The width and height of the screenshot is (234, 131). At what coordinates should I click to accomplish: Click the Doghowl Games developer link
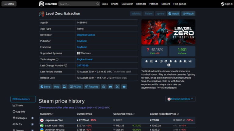[x=86, y=35]
